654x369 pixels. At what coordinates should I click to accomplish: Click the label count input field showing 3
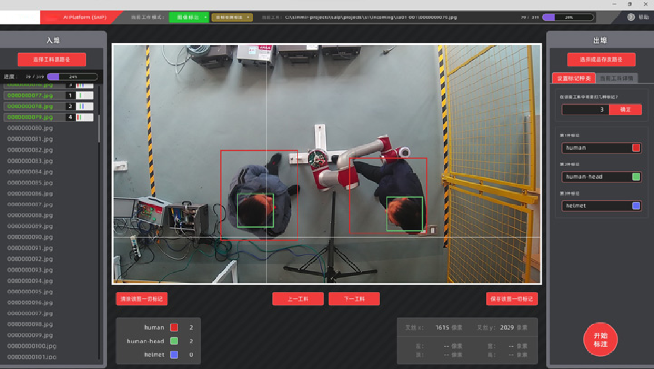click(585, 110)
